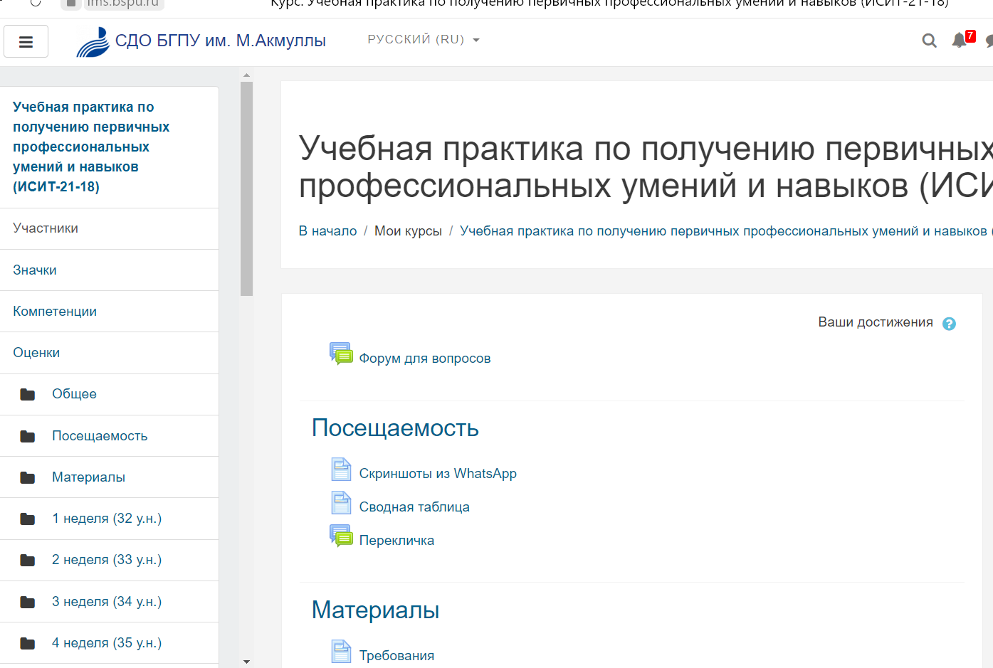The height and width of the screenshot is (668, 993).
Task: Toggle the hamburger side menu button
Action: coord(26,41)
